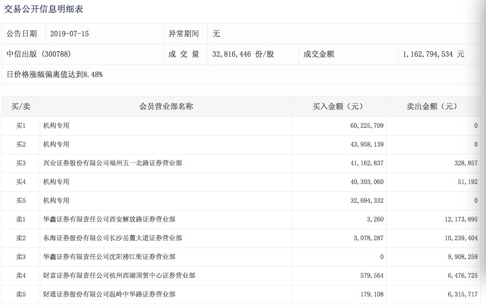Click the stock name 中信出版 (300788)

point(39,54)
